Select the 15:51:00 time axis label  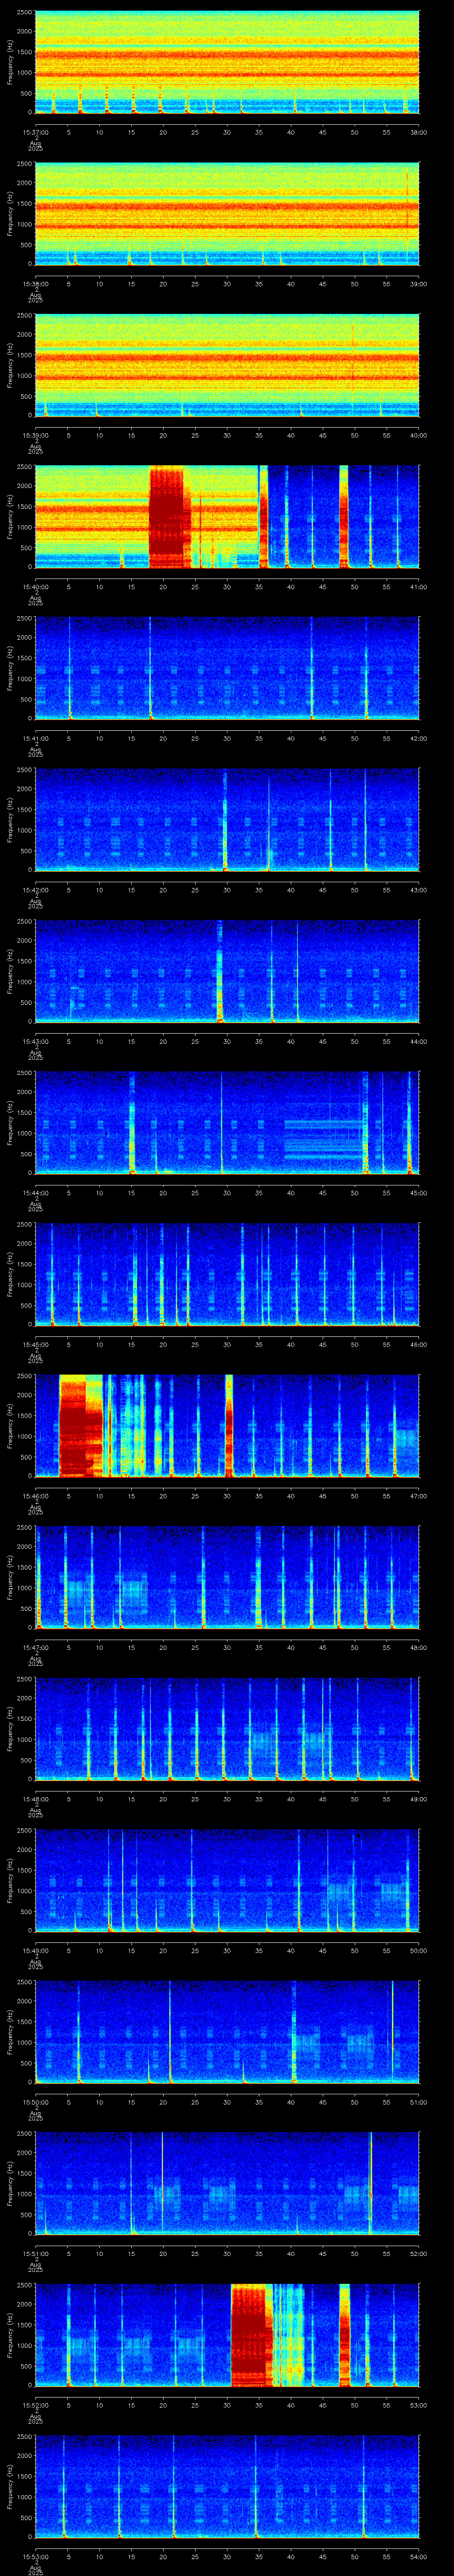[35, 2253]
